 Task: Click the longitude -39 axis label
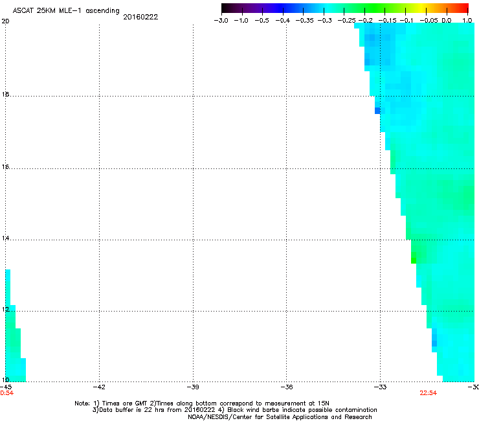click(x=193, y=387)
